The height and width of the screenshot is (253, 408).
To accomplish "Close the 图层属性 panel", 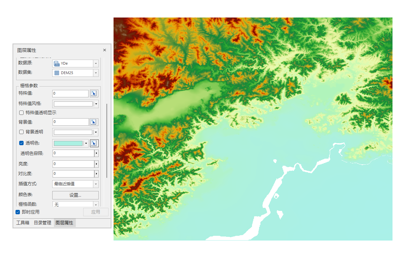I will 104,50.
